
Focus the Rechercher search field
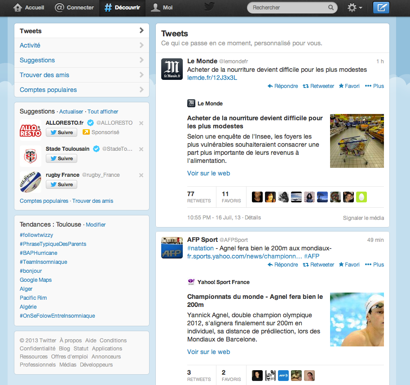[292, 8]
